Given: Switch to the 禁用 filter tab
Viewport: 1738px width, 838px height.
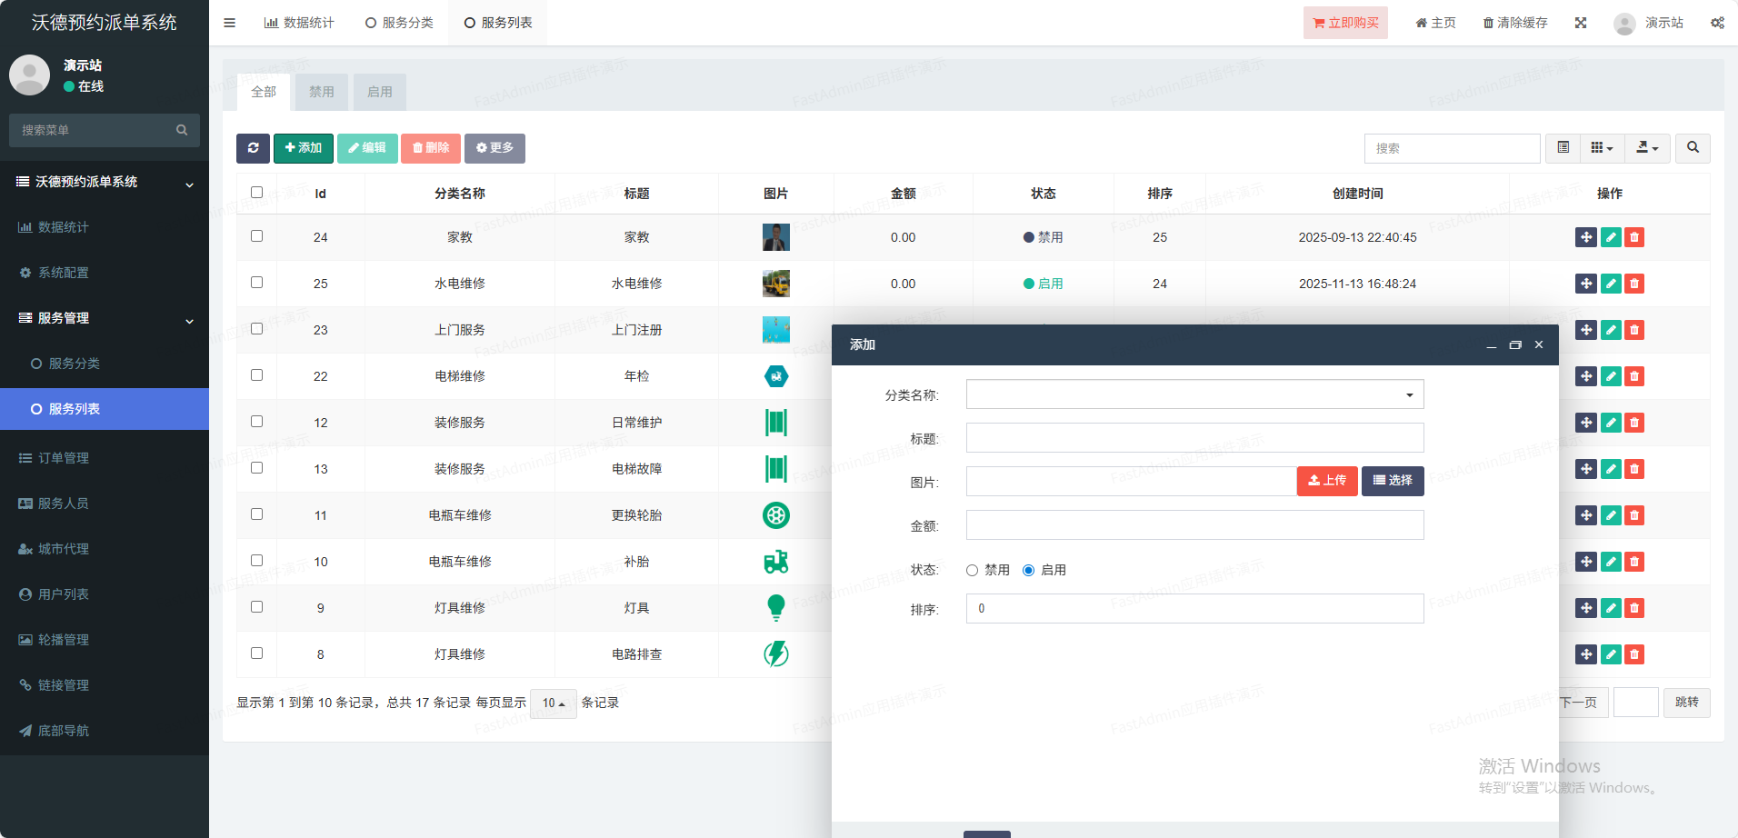Looking at the screenshot, I should click(x=321, y=92).
